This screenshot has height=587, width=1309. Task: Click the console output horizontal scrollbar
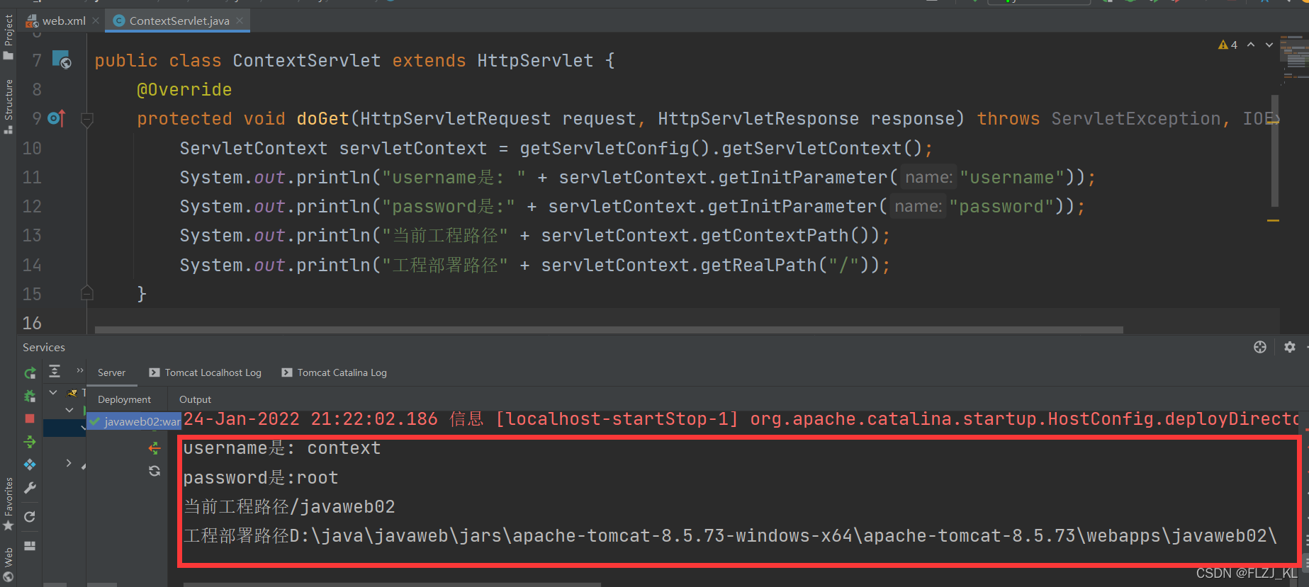click(x=392, y=584)
